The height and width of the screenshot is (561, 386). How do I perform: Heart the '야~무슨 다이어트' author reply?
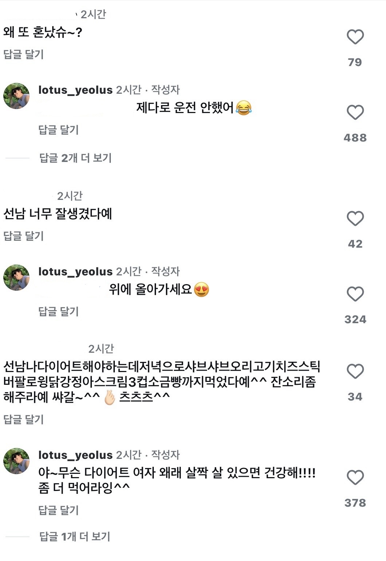[x=355, y=477]
